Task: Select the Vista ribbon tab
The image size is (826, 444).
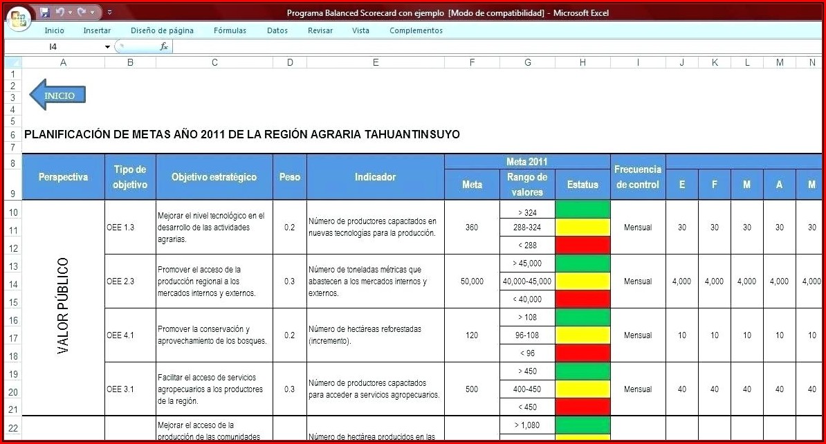Action: [x=360, y=30]
